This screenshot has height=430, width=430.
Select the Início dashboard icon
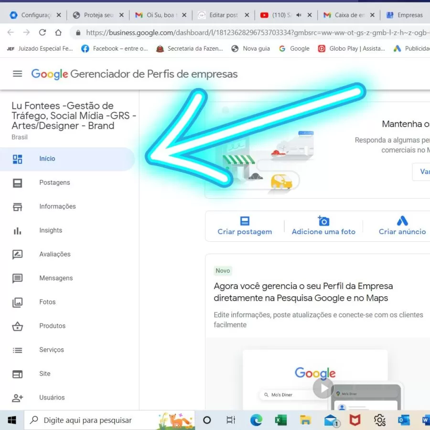point(17,159)
